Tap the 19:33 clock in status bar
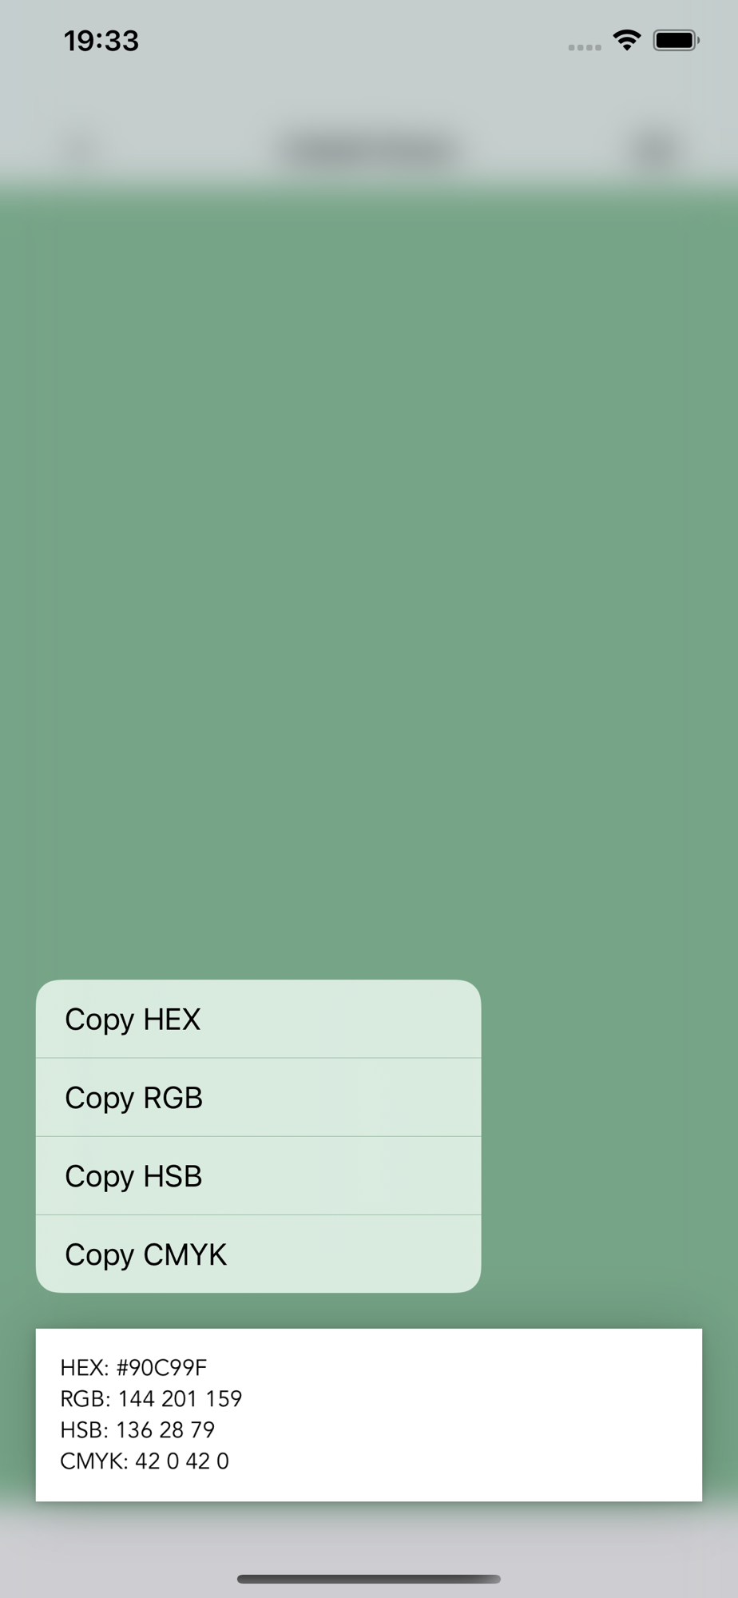The image size is (738, 1598). [101, 41]
